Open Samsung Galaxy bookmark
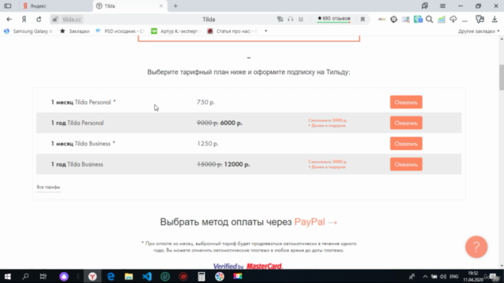504x283 pixels. click(x=28, y=31)
